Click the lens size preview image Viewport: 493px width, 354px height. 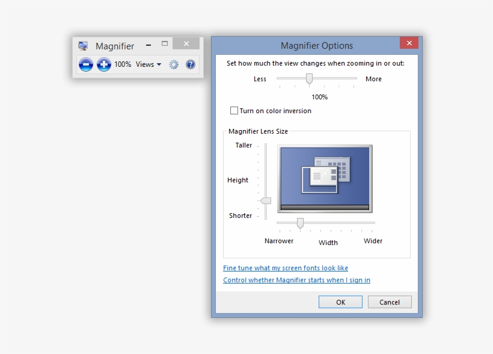pos(325,179)
